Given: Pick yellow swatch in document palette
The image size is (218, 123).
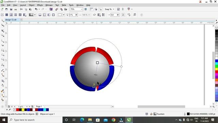Looking at the screenshot, I should [x=23, y=110].
